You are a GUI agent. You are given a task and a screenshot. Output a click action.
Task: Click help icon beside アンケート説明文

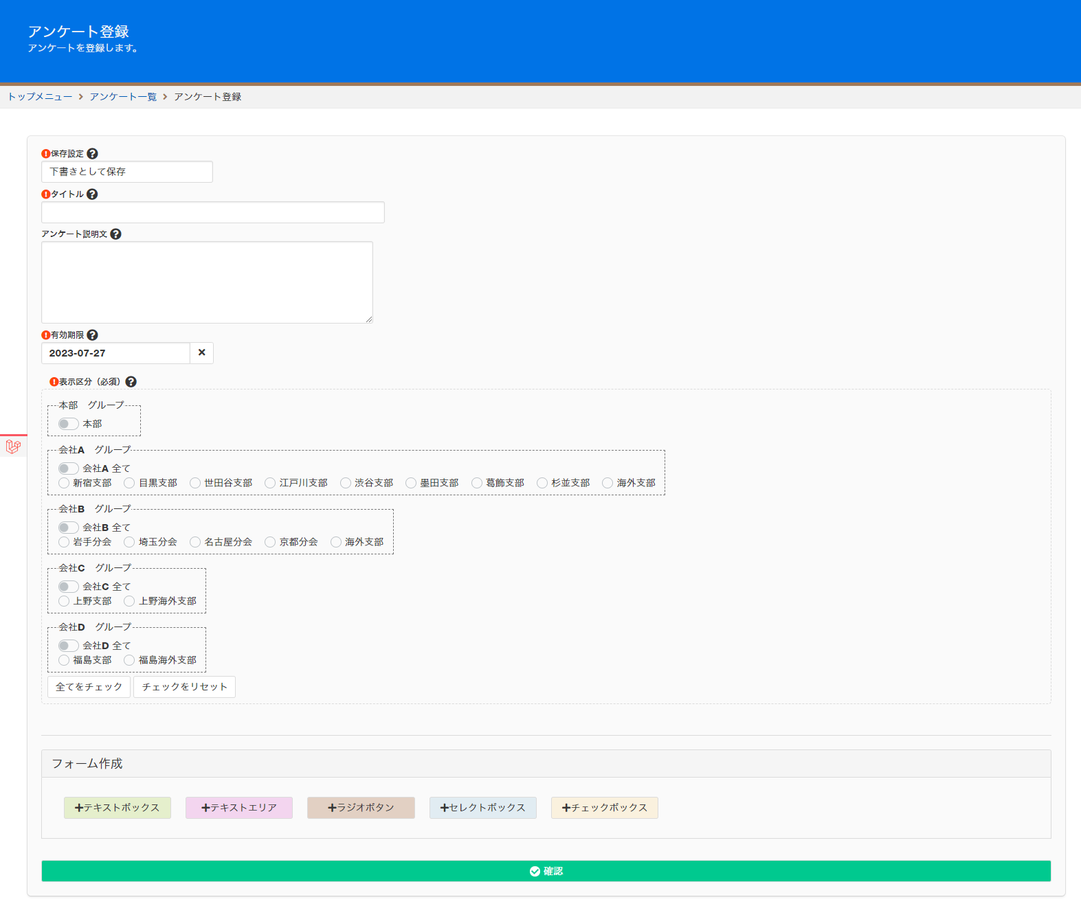pos(115,234)
